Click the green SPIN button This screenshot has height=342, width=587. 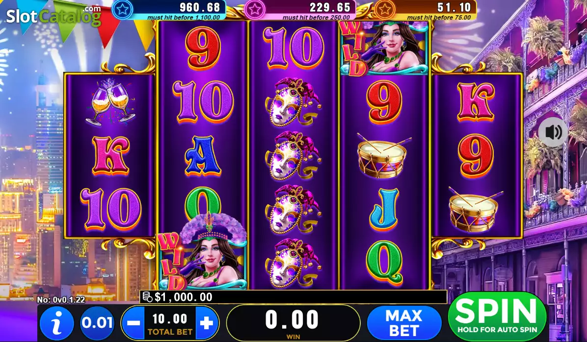click(x=497, y=316)
